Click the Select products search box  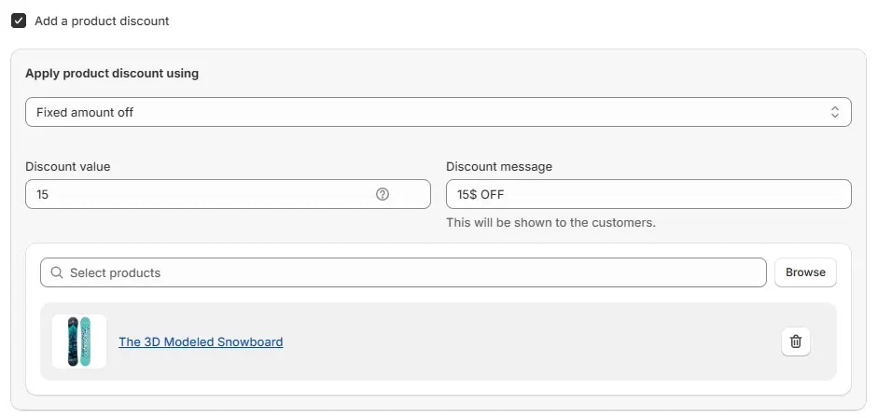click(x=411, y=272)
